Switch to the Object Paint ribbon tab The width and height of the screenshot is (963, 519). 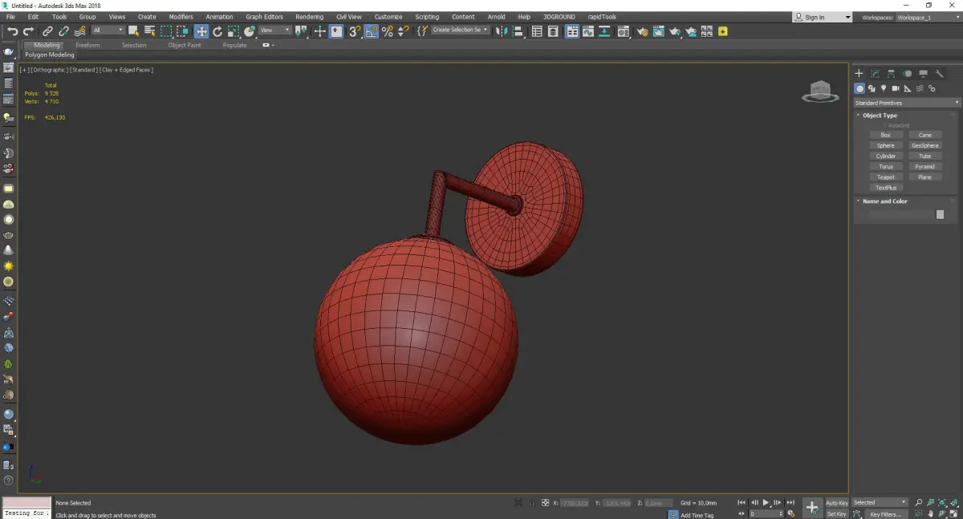coord(185,45)
